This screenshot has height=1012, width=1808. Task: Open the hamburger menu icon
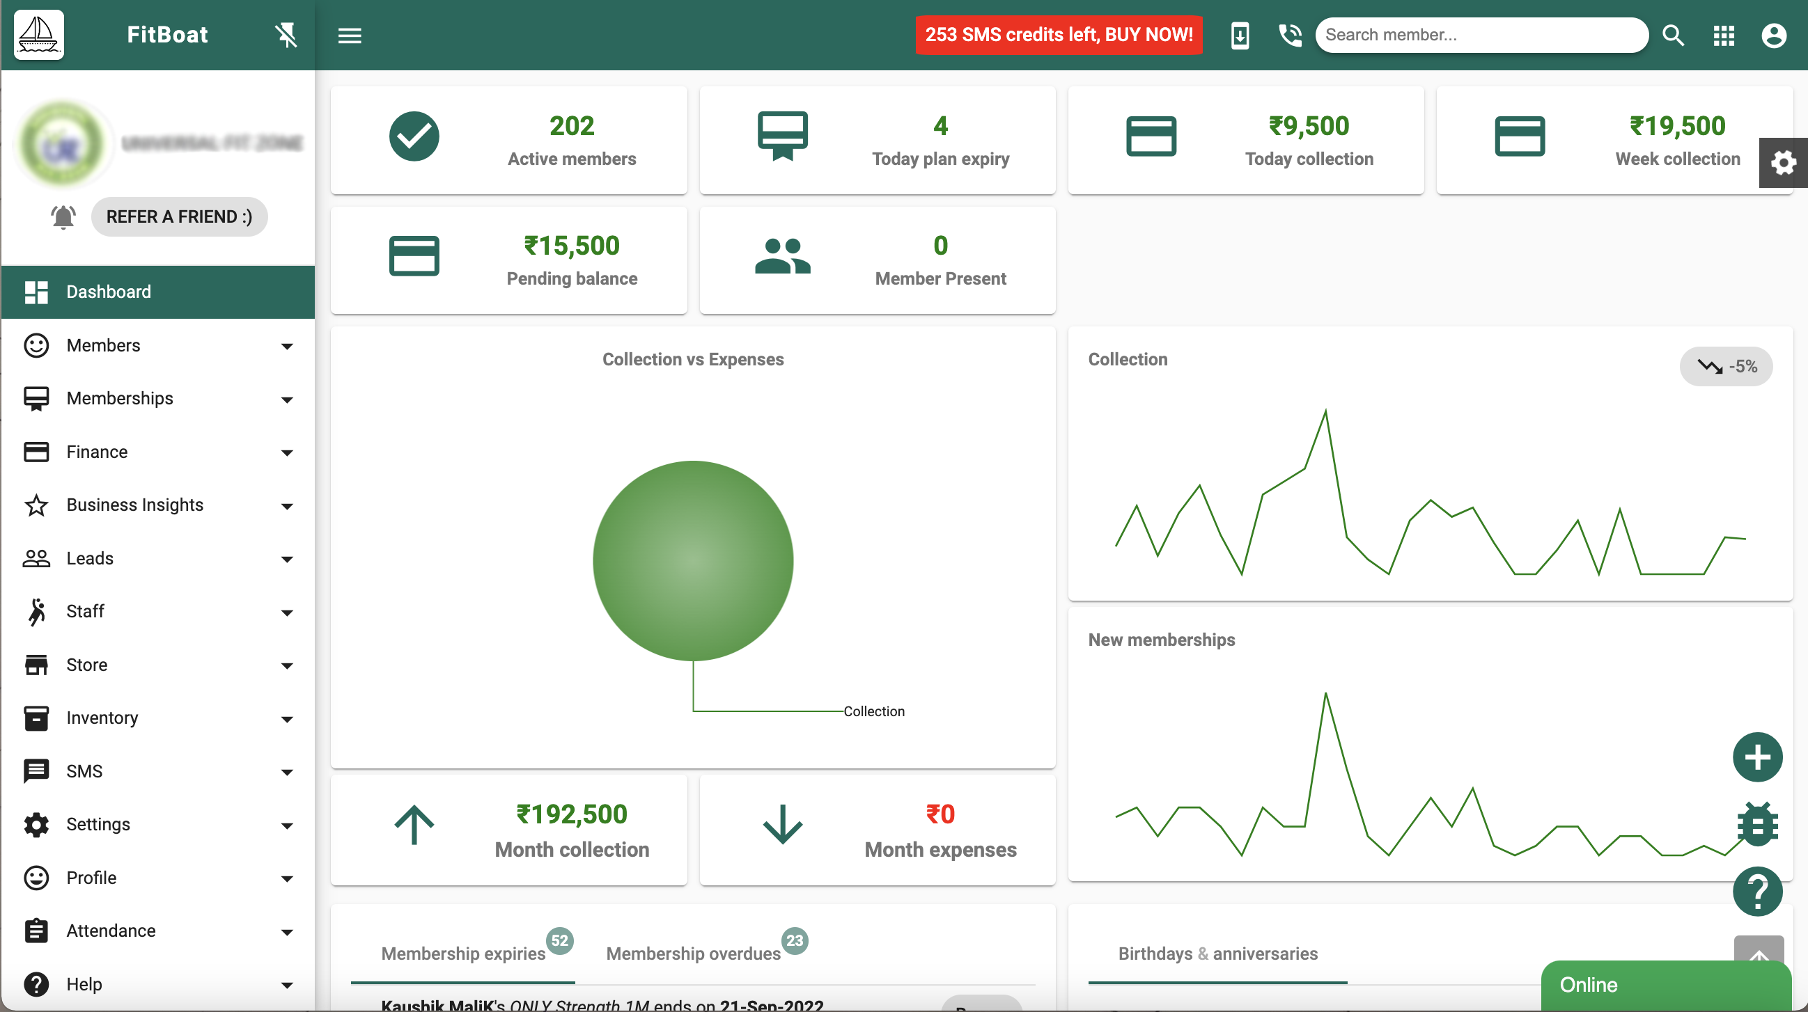tap(350, 35)
